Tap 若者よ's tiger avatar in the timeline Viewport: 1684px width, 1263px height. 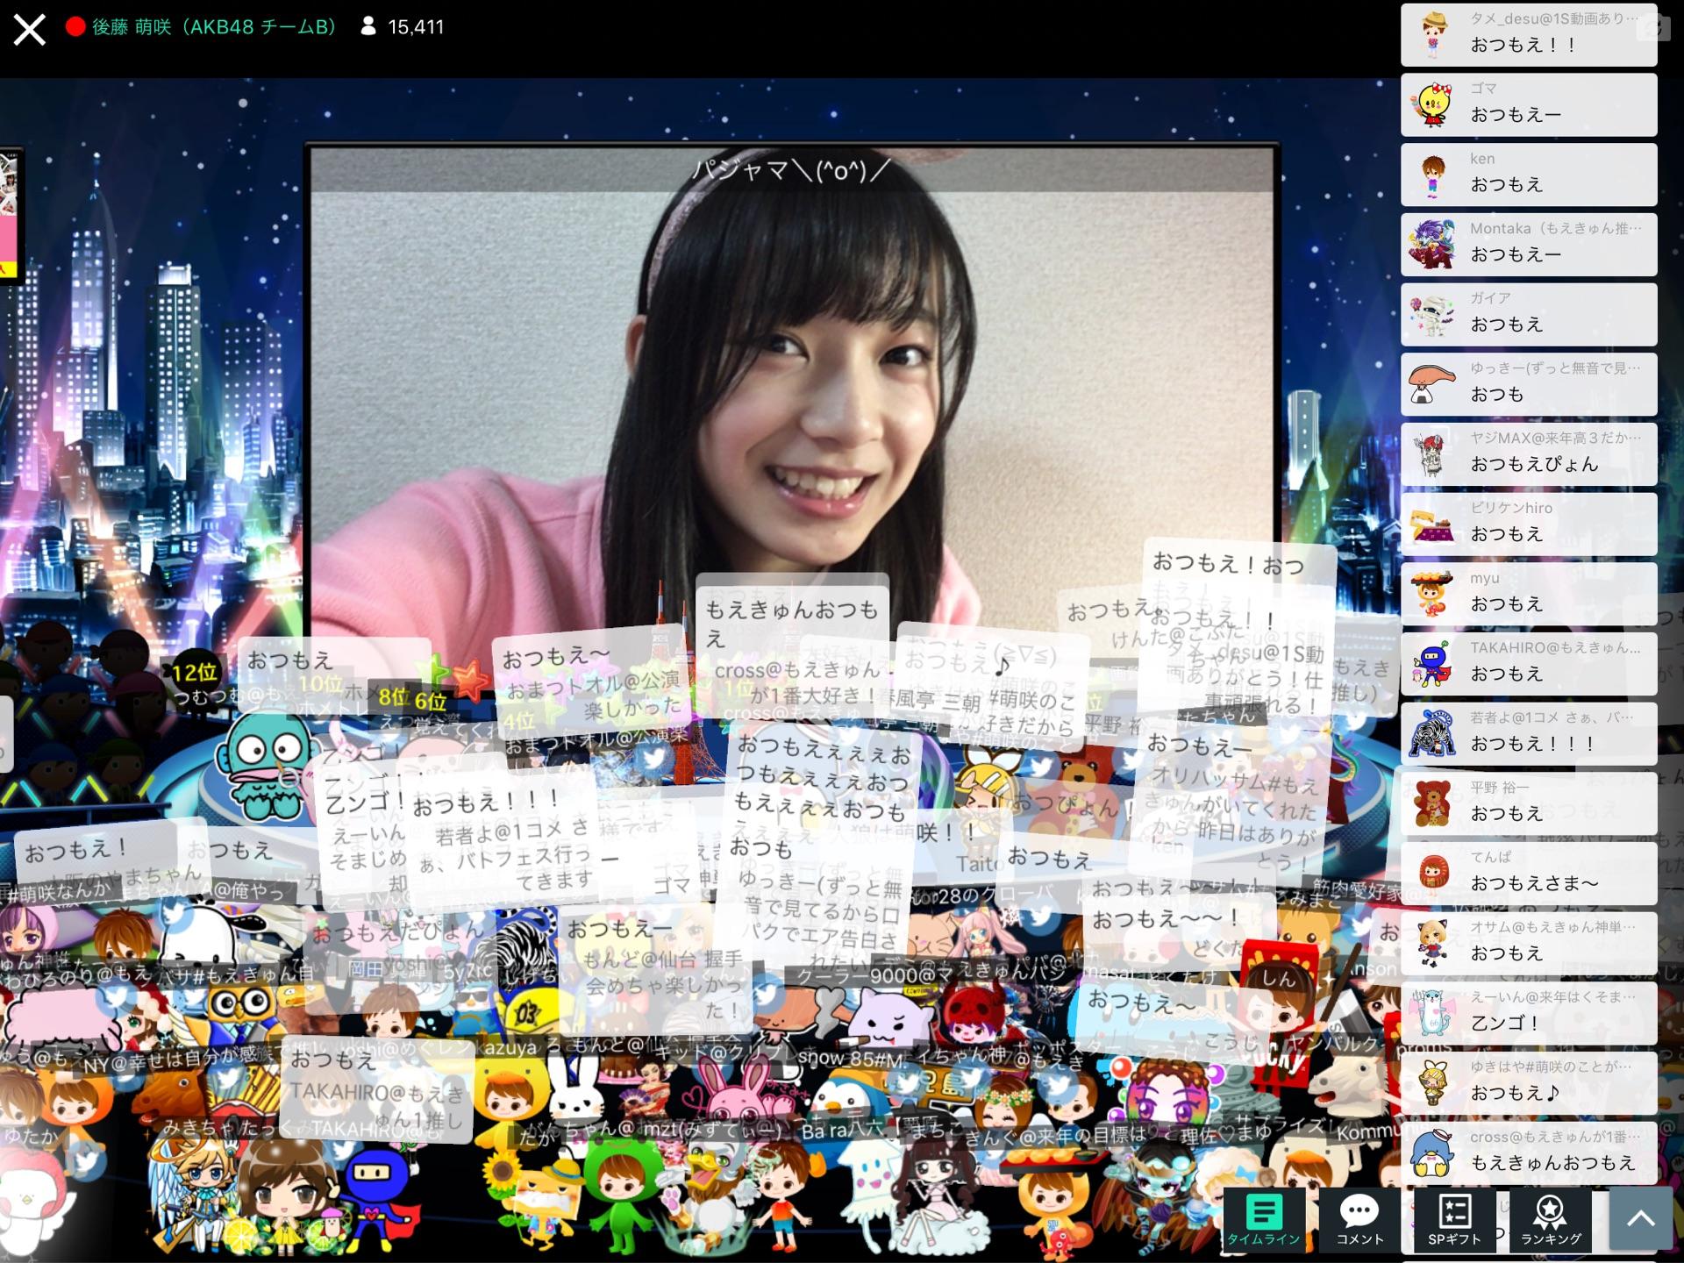click(x=1431, y=733)
